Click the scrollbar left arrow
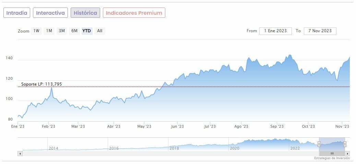This screenshot has height=164, width=356. click(x=20, y=153)
